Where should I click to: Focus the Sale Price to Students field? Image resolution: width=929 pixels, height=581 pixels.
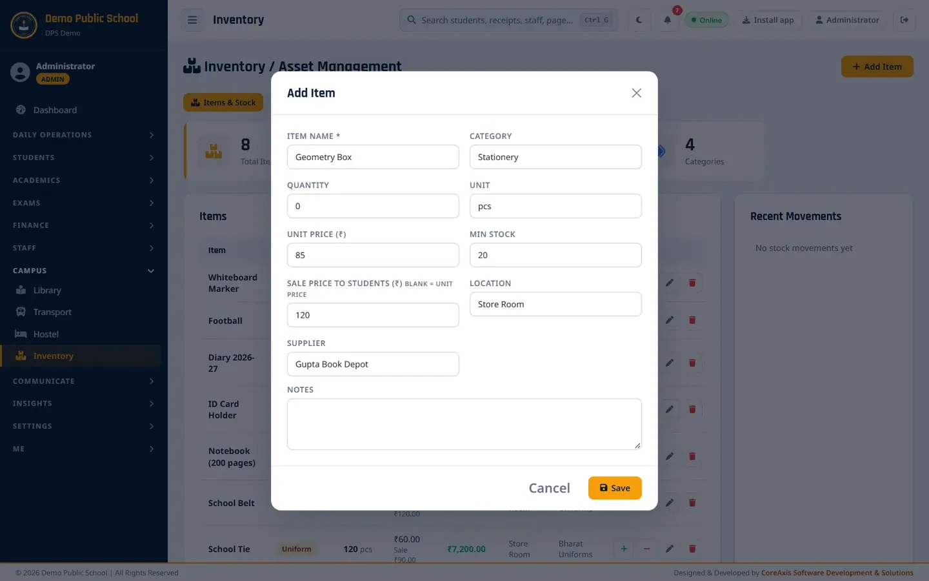[x=373, y=315]
